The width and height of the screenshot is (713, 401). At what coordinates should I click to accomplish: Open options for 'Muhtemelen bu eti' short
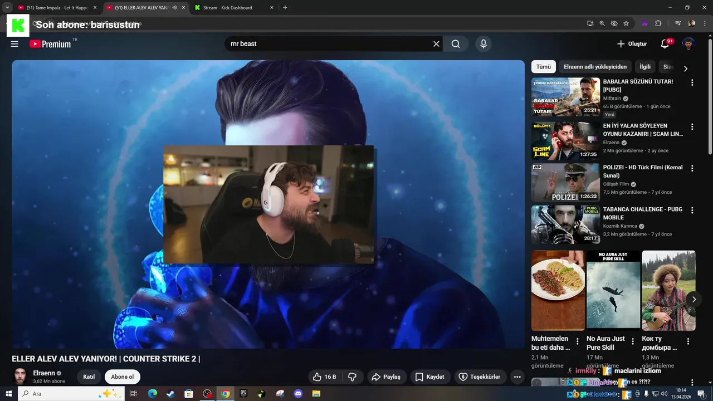[x=578, y=341]
